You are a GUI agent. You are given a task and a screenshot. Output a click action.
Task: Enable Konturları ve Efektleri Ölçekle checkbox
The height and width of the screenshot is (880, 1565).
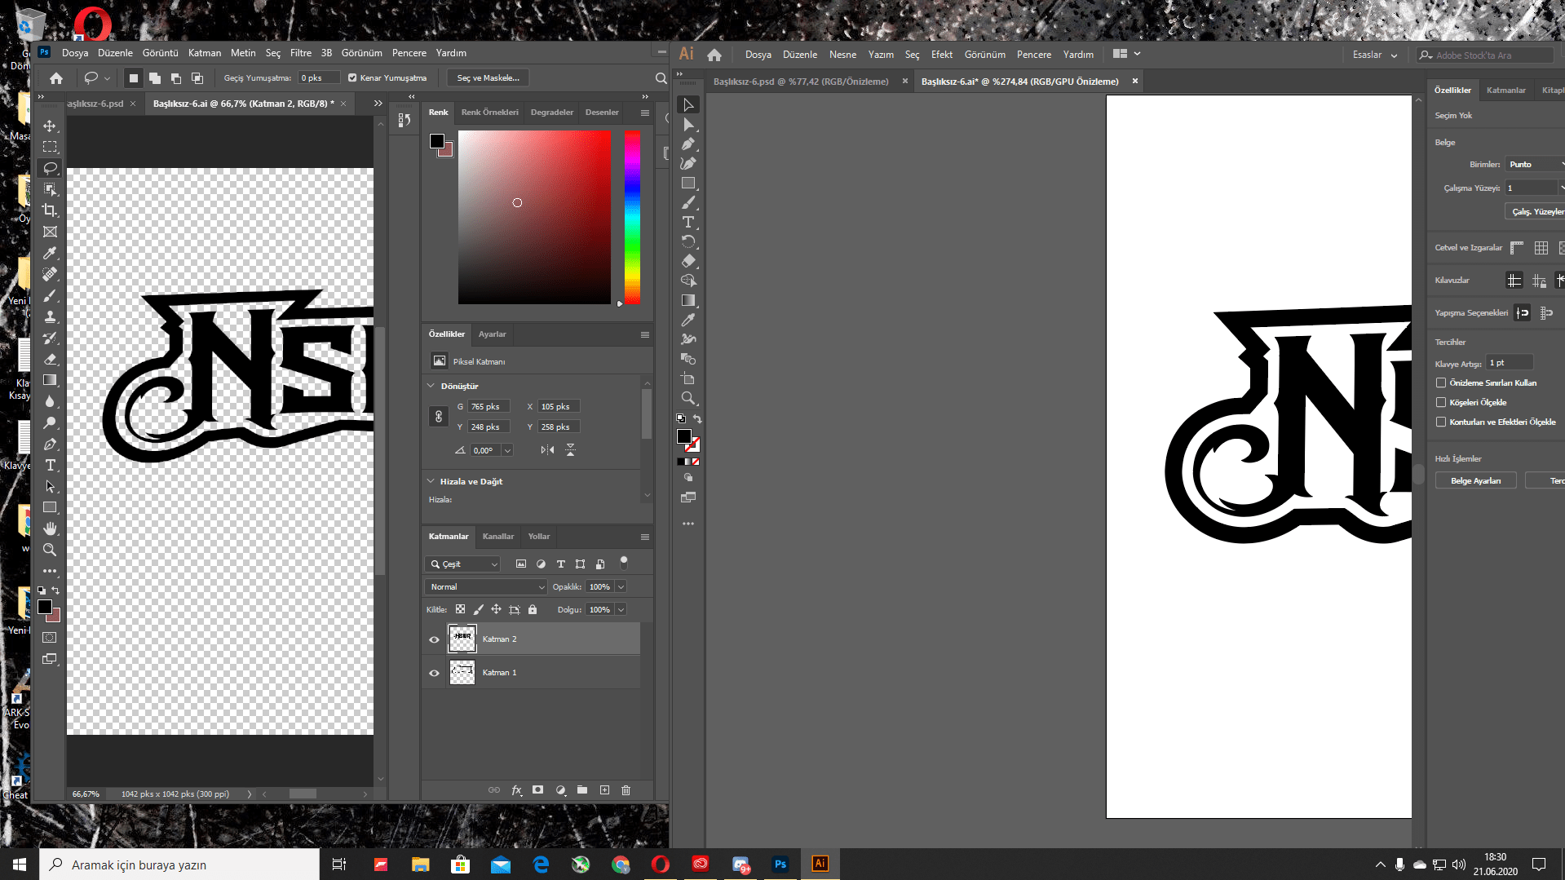1441,422
